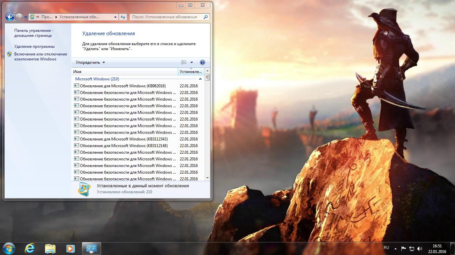Show hidden tray icons arrow
Image resolution: width=455 pixels, height=255 pixels.
[395, 248]
